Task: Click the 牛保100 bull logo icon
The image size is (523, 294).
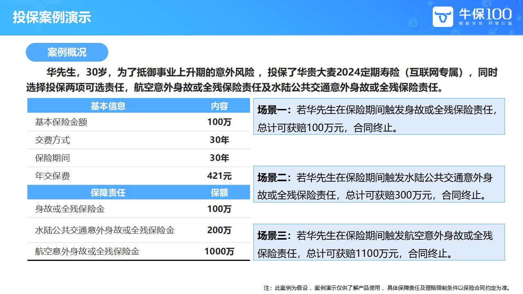Action: [x=443, y=17]
